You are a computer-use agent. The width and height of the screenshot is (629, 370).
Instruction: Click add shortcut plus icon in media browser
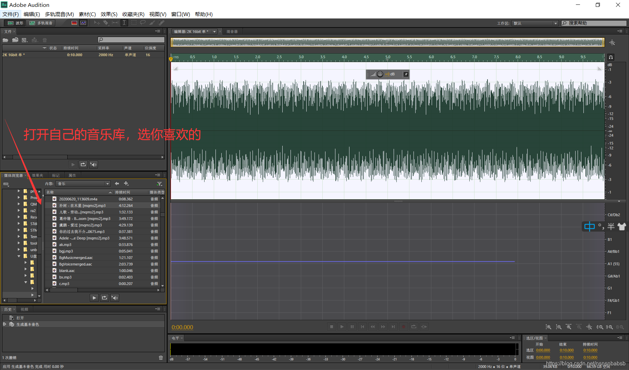pos(126,184)
